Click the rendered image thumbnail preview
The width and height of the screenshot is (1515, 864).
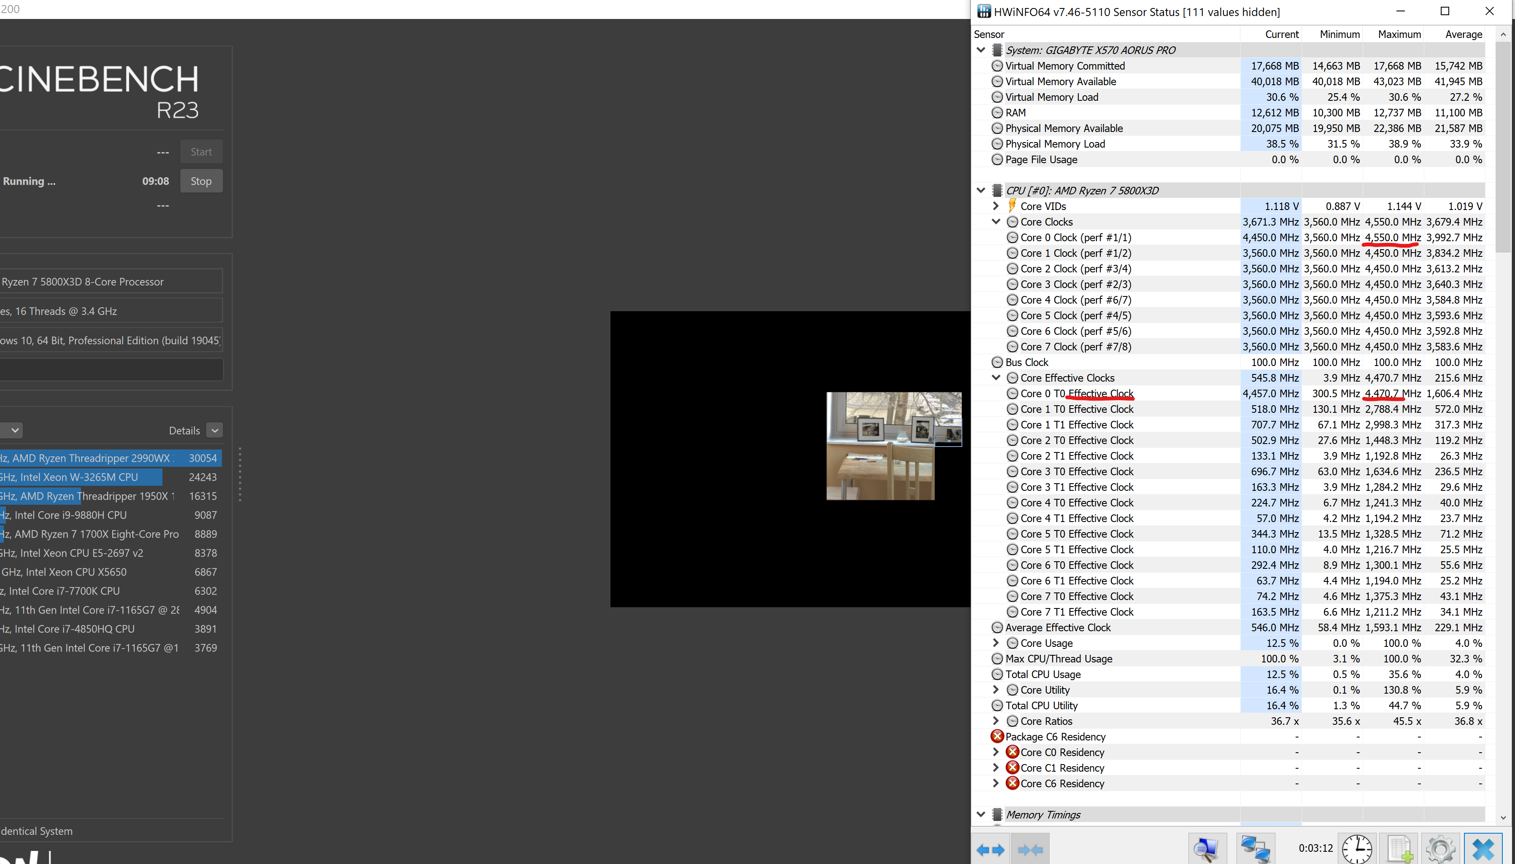pos(880,446)
